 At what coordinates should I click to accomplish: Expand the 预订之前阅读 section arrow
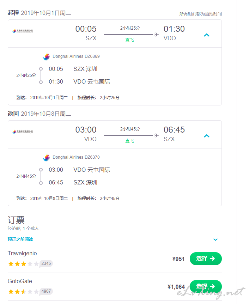pos(215,239)
